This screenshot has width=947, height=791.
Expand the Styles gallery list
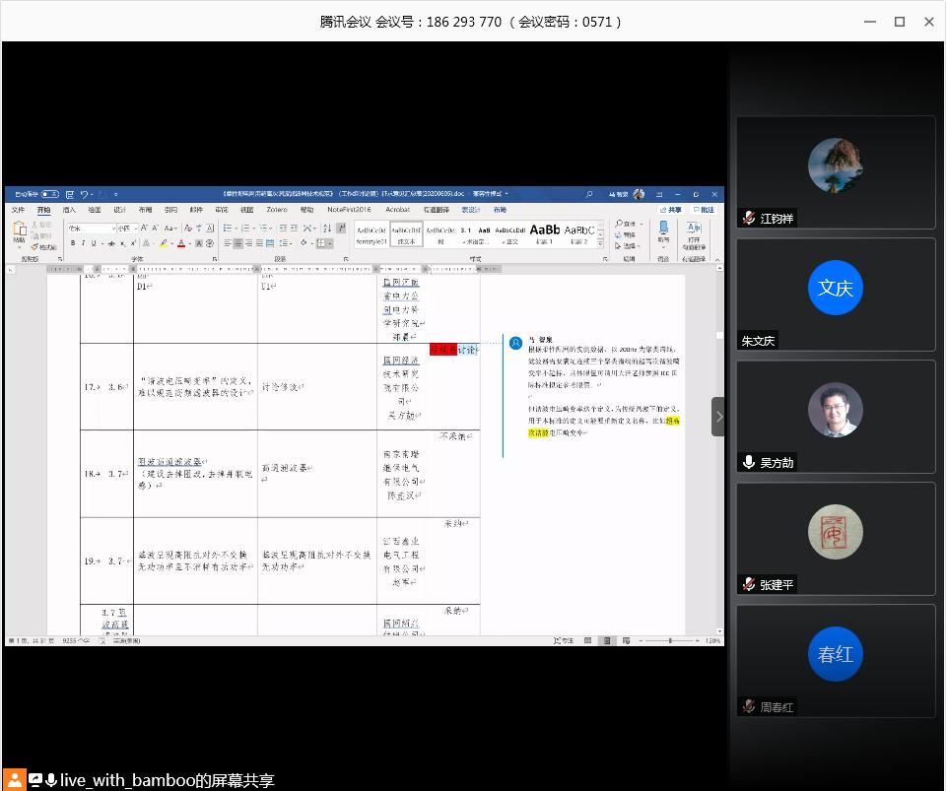pos(601,242)
